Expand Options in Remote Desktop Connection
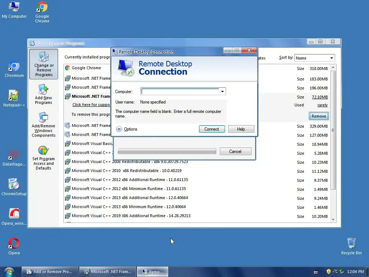The height and width of the screenshot is (277, 369). (127, 129)
